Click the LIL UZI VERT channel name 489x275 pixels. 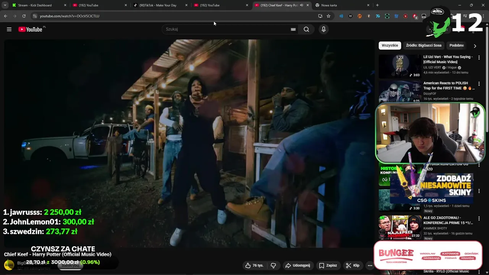432,68
